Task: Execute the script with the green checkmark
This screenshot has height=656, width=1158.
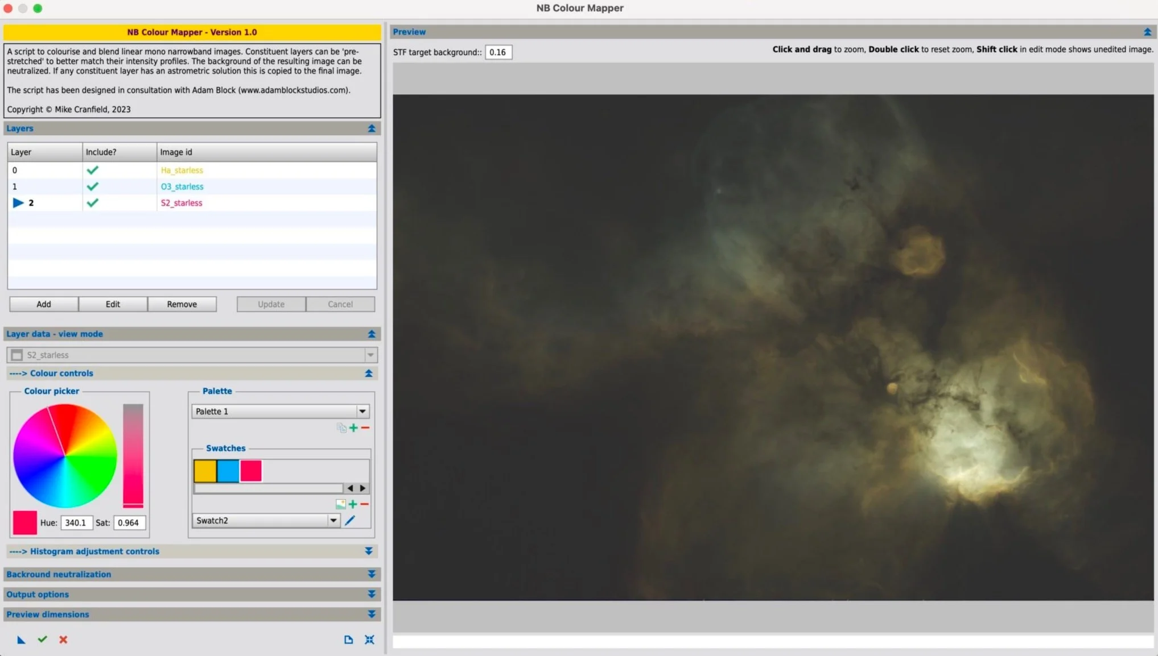Action: (42, 640)
